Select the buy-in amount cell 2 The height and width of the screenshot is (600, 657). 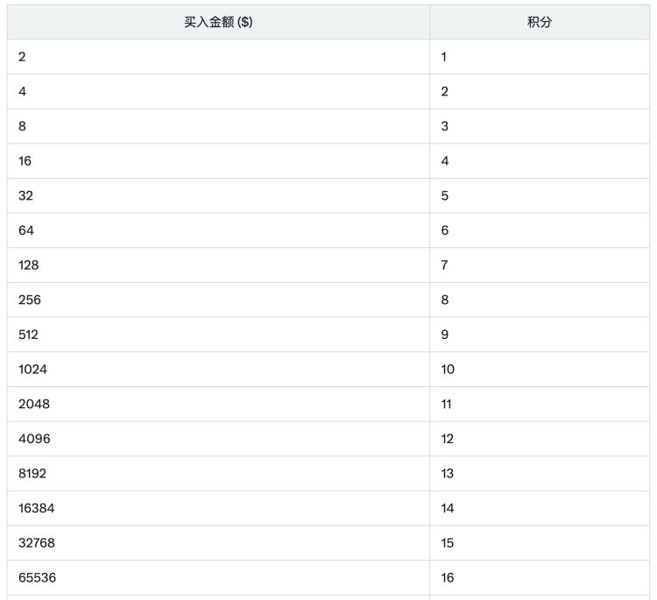tap(218, 57)
